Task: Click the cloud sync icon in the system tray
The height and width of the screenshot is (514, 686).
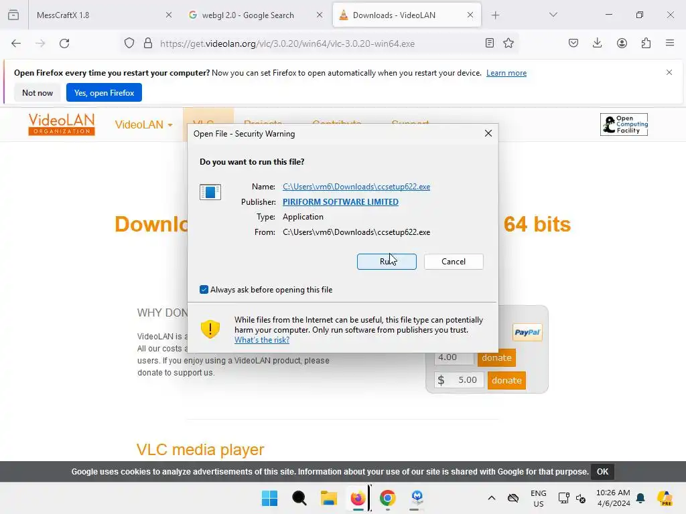Action: coord(512,498)
